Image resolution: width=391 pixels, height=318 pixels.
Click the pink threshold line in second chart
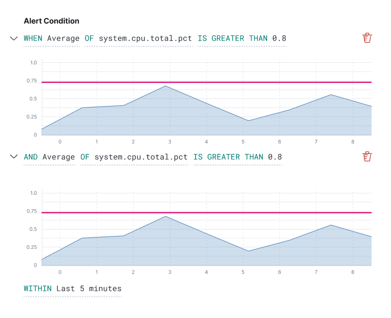206,213
